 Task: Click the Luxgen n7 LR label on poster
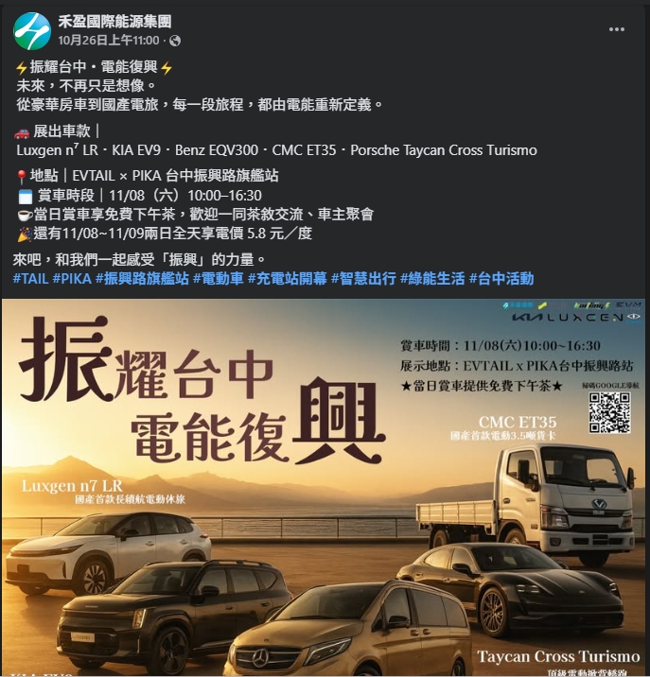point(72,486)
